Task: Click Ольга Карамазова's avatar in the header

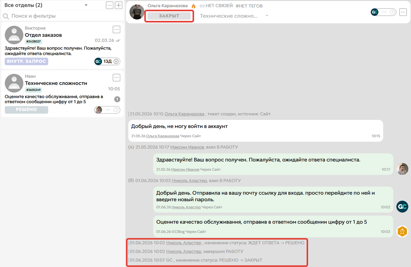Action: tap(137, 12)
